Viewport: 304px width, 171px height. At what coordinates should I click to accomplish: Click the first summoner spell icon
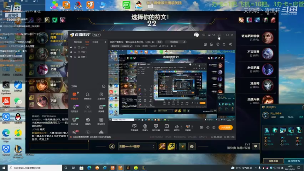[162, 146]
